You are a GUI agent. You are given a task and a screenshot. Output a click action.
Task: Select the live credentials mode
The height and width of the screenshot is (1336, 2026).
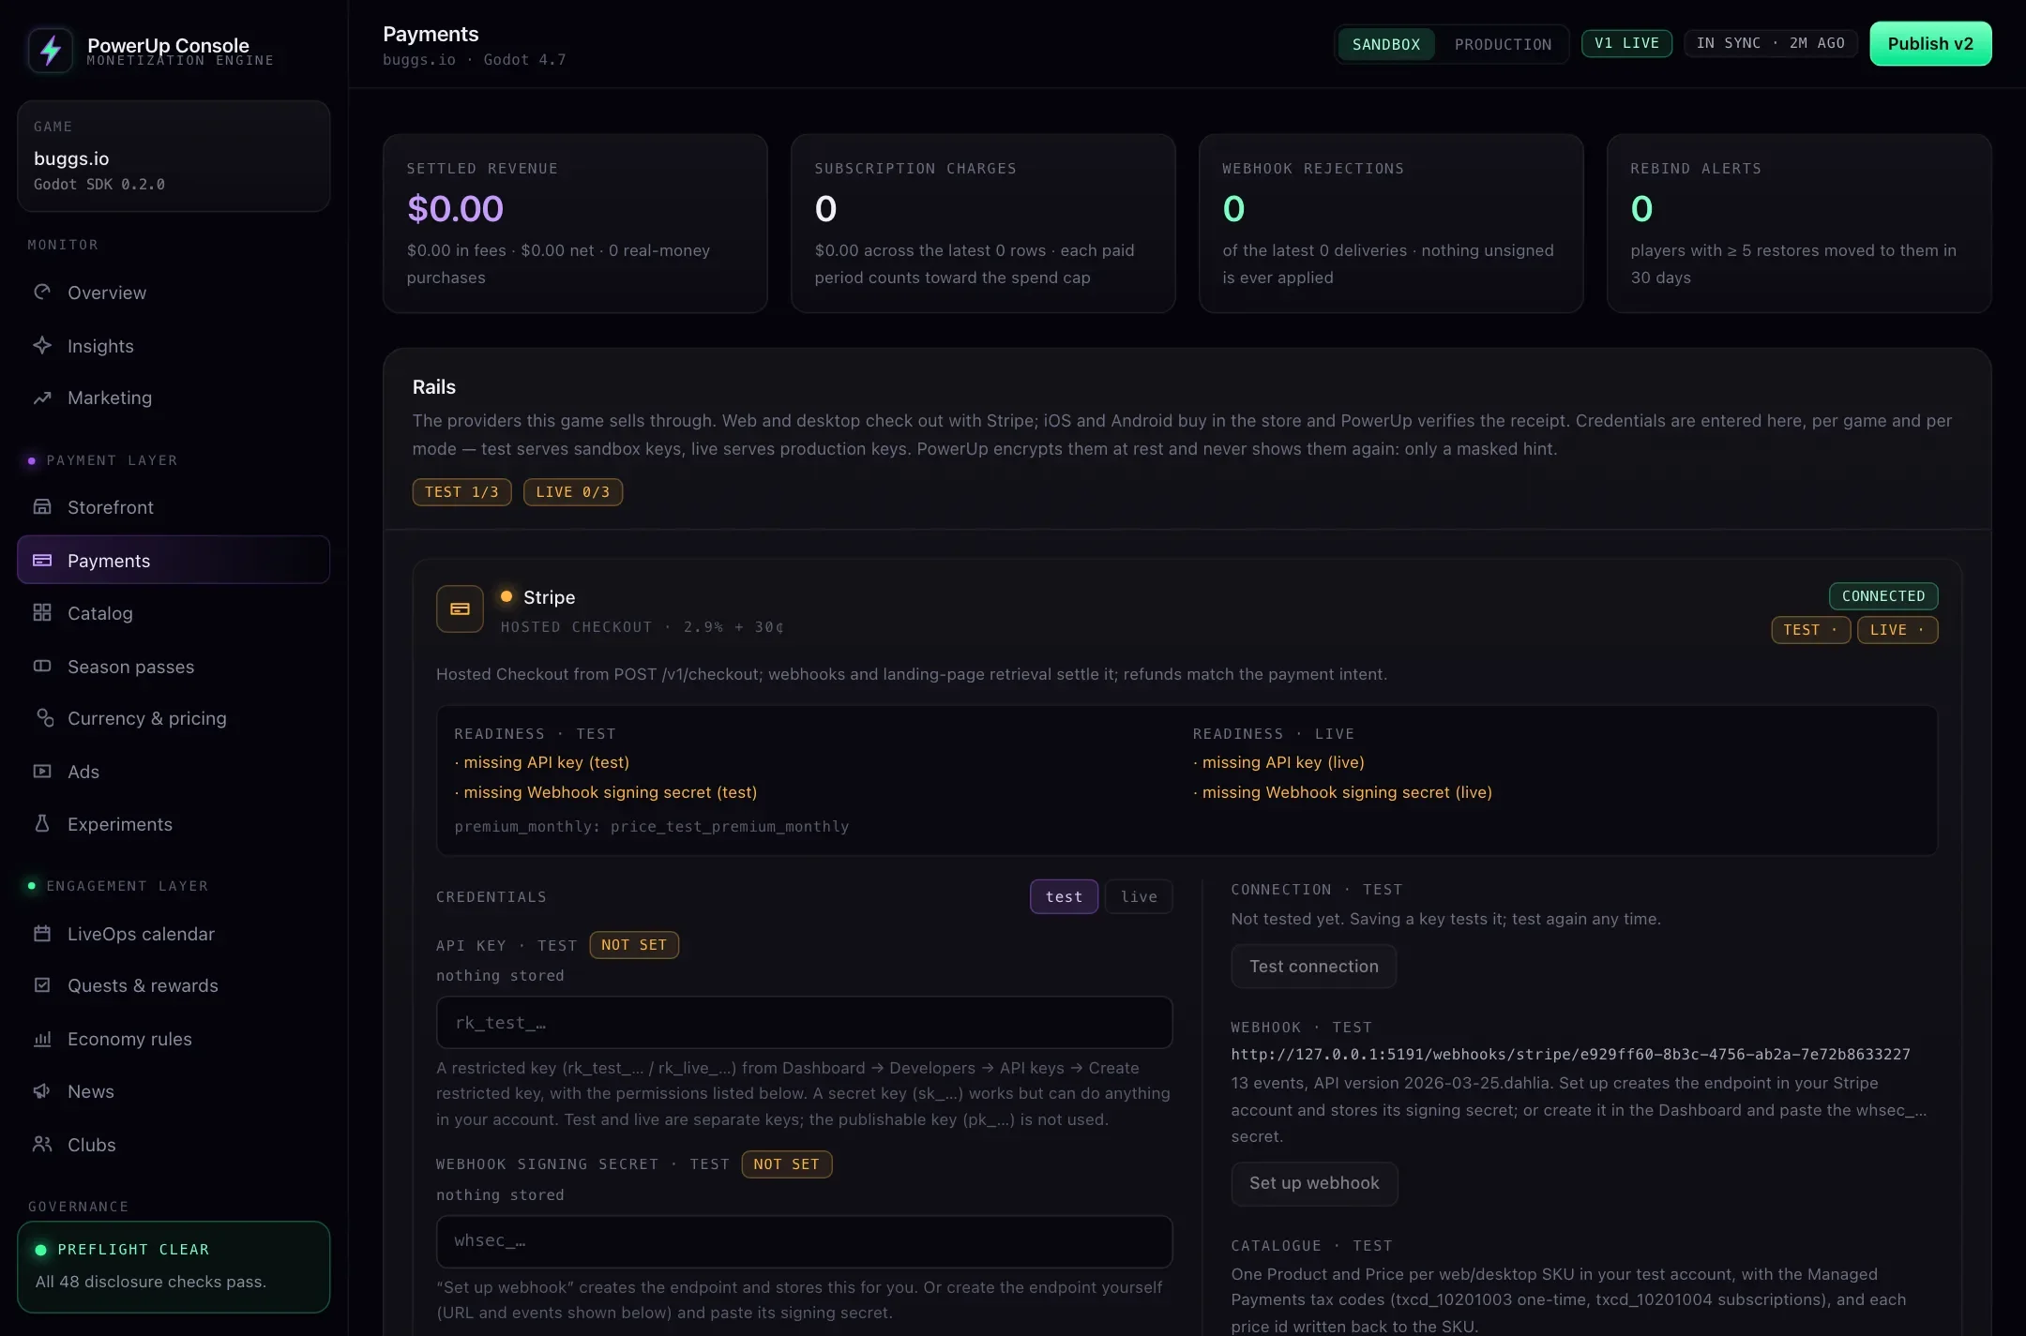[1139, 896]
